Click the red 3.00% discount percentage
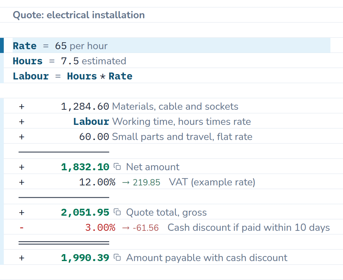Image resolution: width=343 pixels, height=280 pixels. [100, 227]
